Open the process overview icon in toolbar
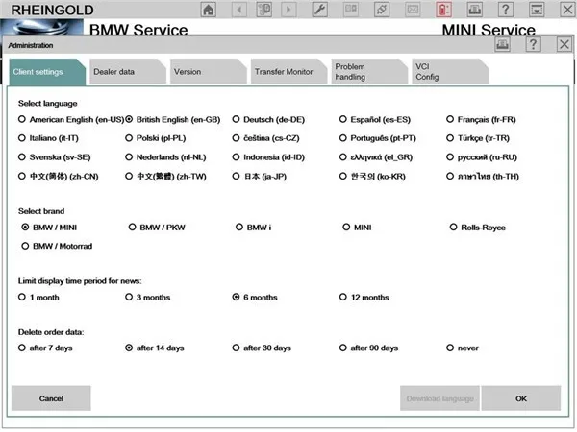Image resolution: width=577 pixels, height=432 pixels. pyautogui.click(x=264, y=10)
